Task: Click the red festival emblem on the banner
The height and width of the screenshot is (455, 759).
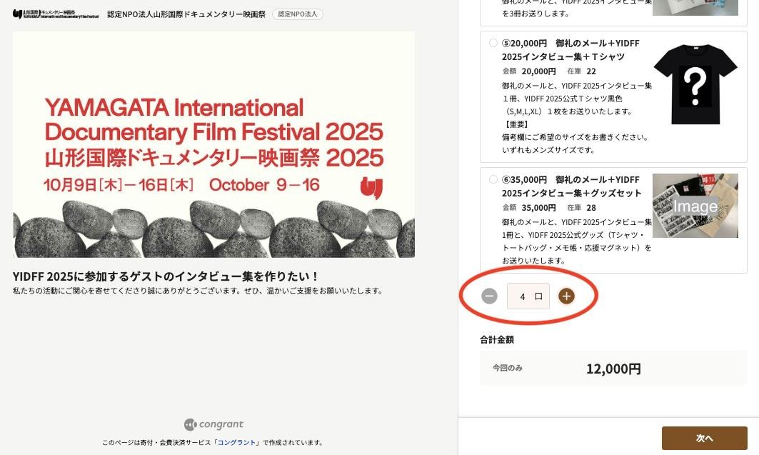Action: click(x=371, y=188)
